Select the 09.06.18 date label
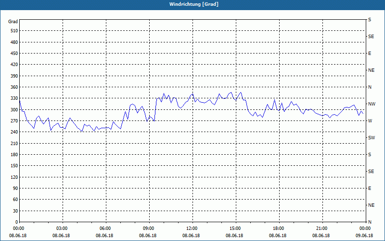The image size is (385, 241). [364, 236]
